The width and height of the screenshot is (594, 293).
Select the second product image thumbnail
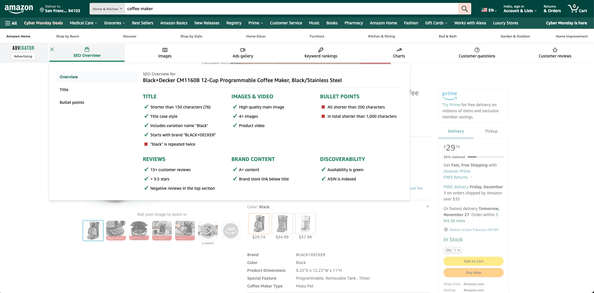click(x=116, y=231)
